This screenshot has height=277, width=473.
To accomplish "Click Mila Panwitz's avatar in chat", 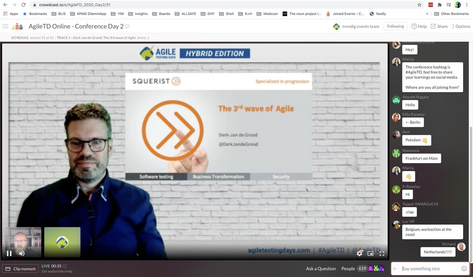I will pos(396,117).
